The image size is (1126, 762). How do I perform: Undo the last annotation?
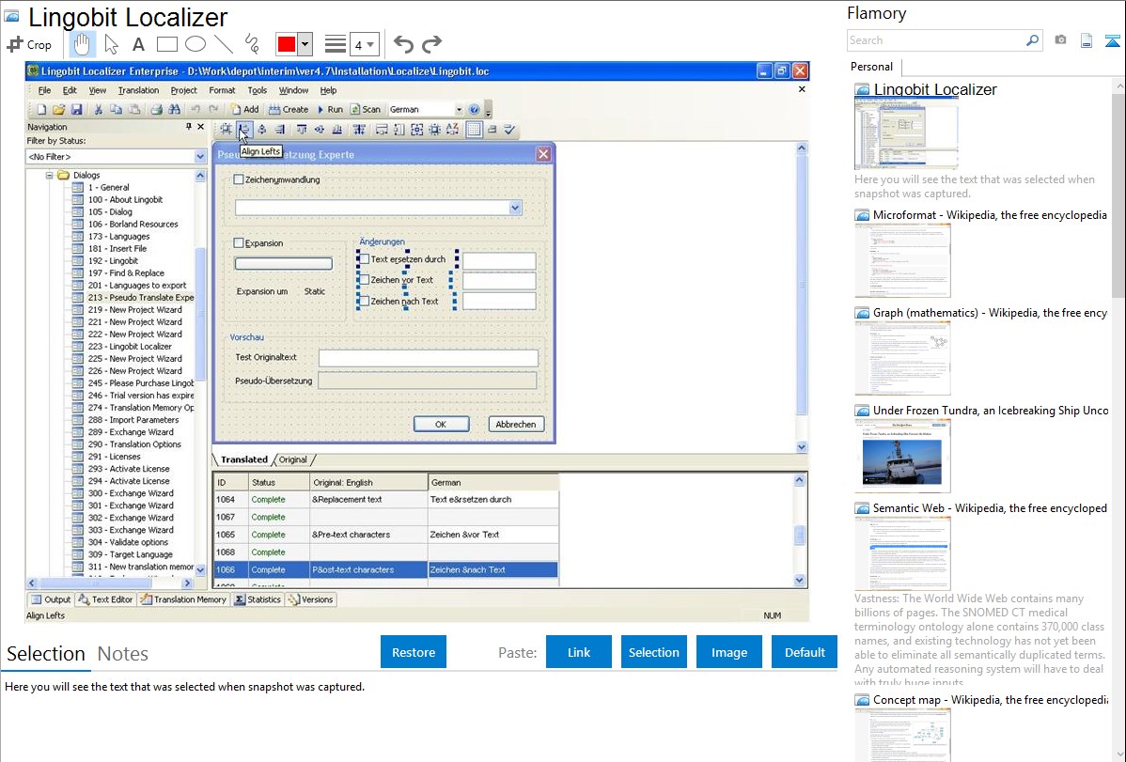tap(403, 44)
